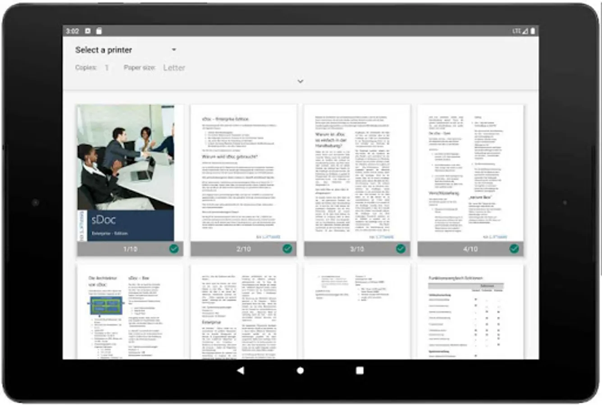Viewport: 602px width, 405px height.
Task: Click the Copies label
Action: click(86, 67)
